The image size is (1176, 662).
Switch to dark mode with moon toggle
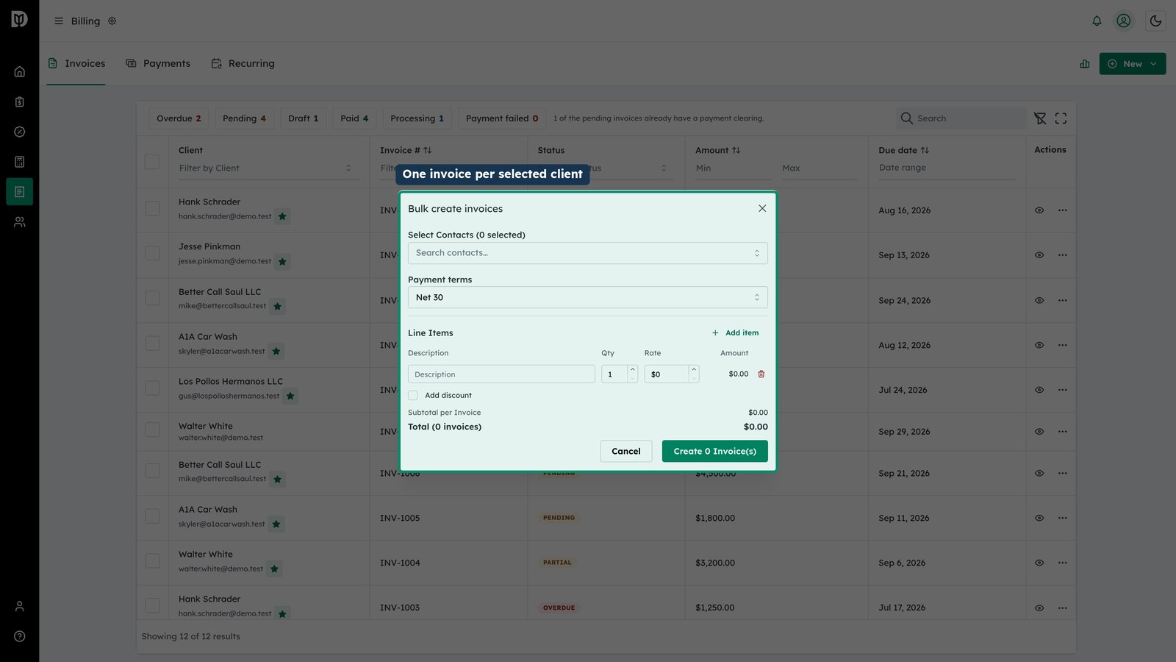(x=1155, y=21)
